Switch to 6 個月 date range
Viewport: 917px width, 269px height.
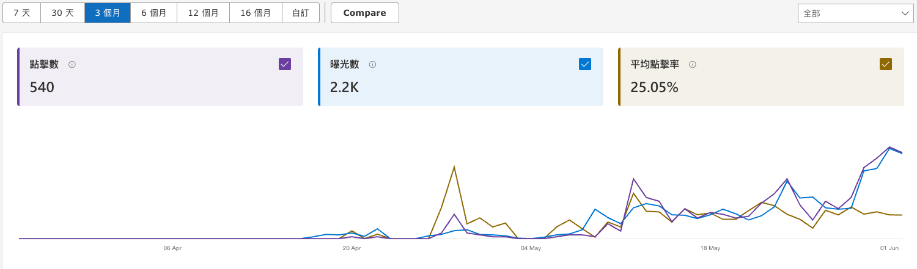coord(153,13)
